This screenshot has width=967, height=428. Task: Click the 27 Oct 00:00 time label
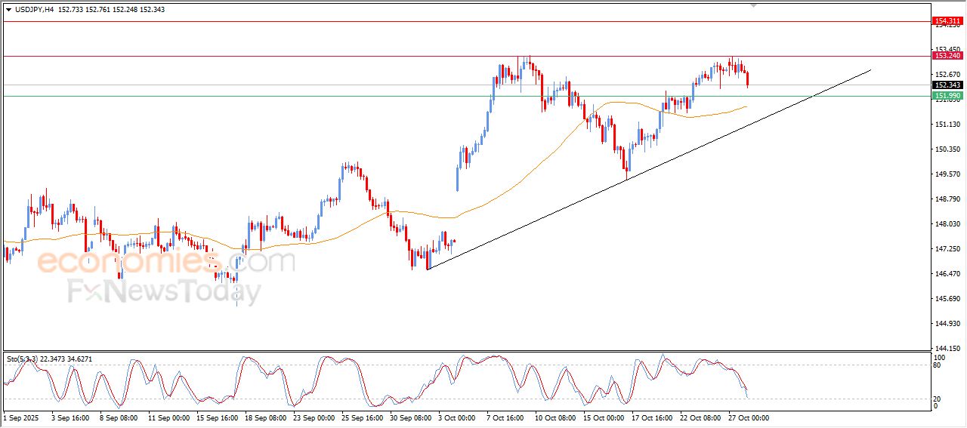click(748, 417)
